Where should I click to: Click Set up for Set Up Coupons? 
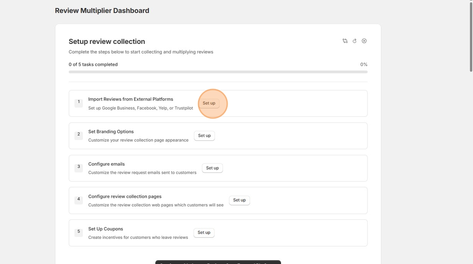click(204, 233)
